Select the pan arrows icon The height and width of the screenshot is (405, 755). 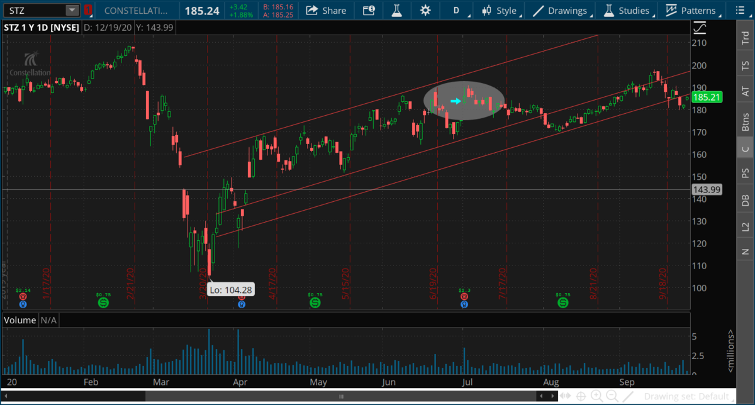click(x=565, y=396)
